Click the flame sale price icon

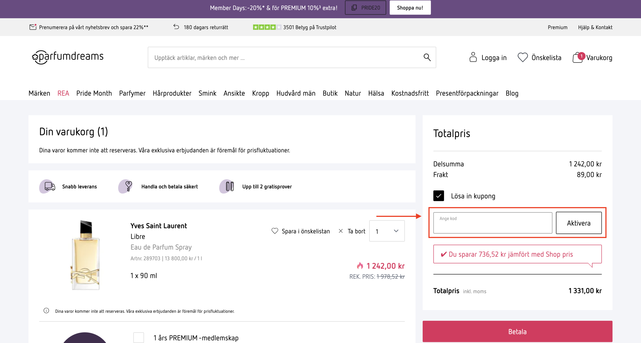pyautogui.click(x=360, y=265)
